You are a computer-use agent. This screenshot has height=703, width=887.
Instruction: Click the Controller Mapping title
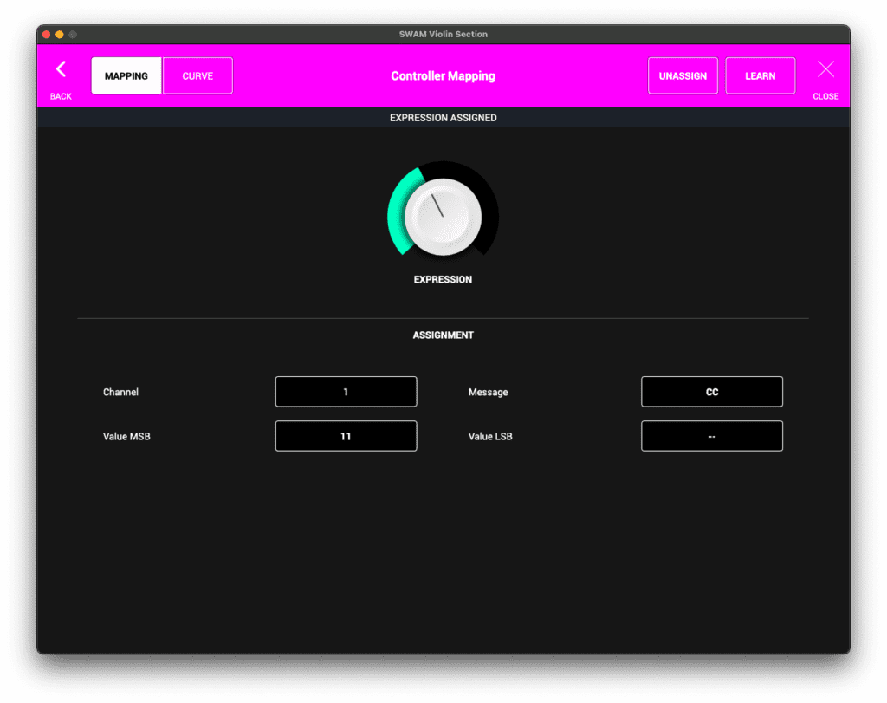click(443, 75)
